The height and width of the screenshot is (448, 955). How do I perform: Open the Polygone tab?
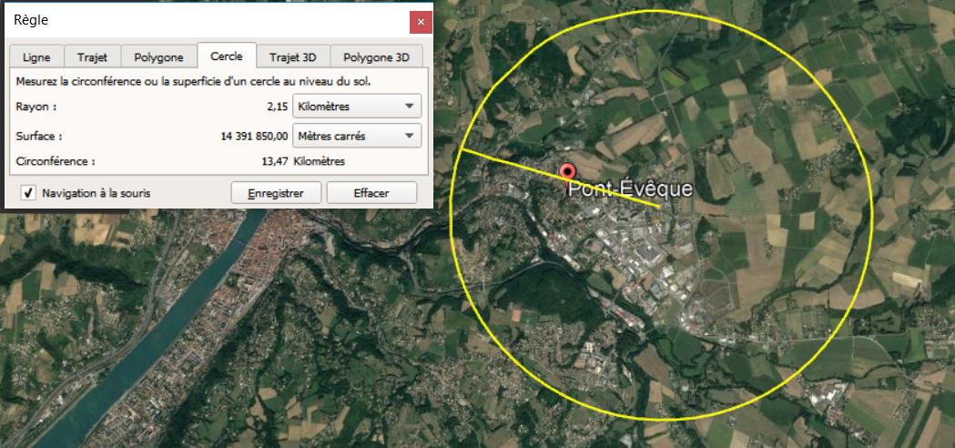pyautogui.click(x=159, y=56)
